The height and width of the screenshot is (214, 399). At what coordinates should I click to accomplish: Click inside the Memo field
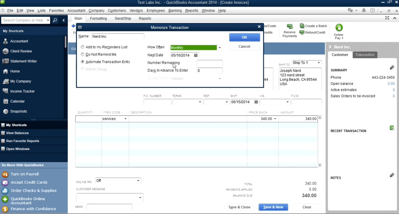(x=109, y=207)
